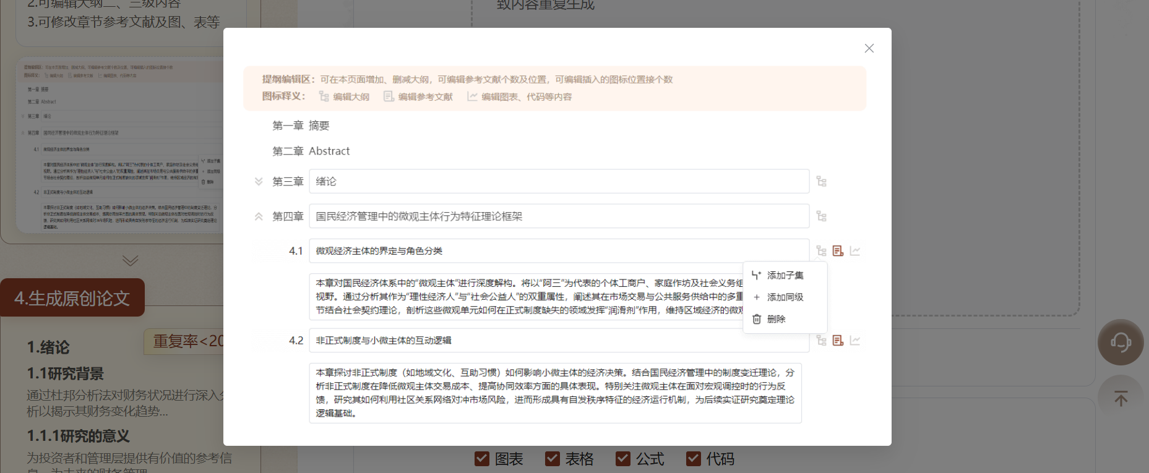
Task: Click the 编辑图表、代码等内容 legend icon
Action: coord(472,96)
